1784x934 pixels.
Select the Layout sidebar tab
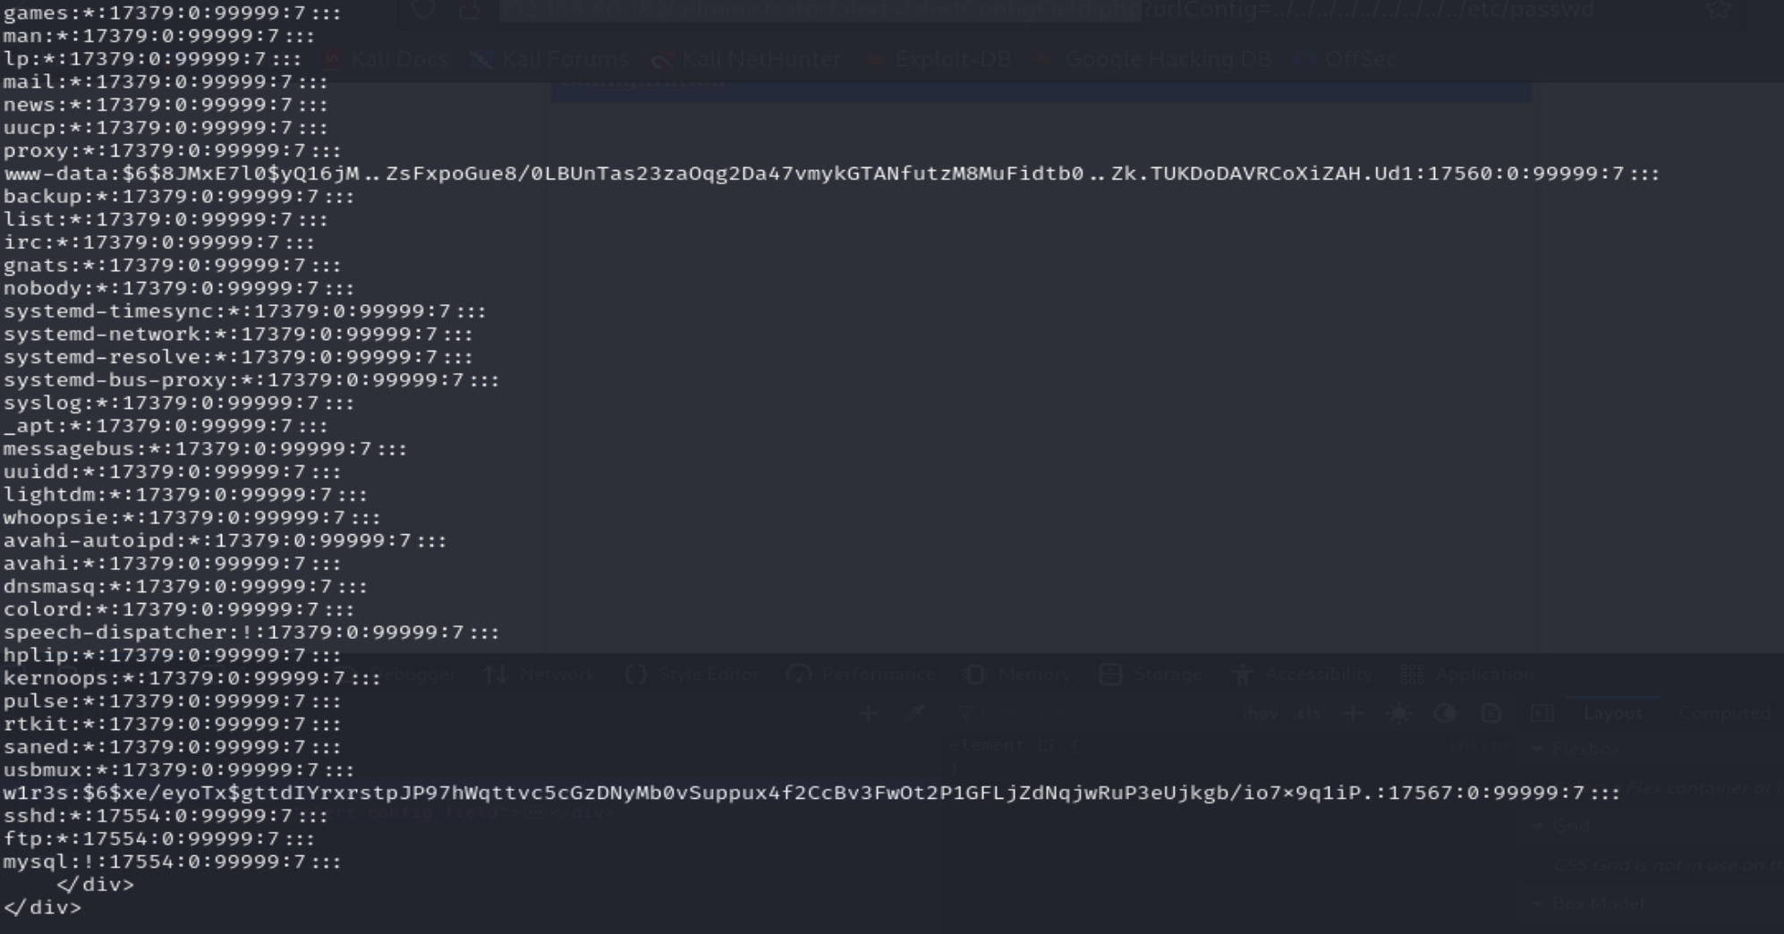1612,713
